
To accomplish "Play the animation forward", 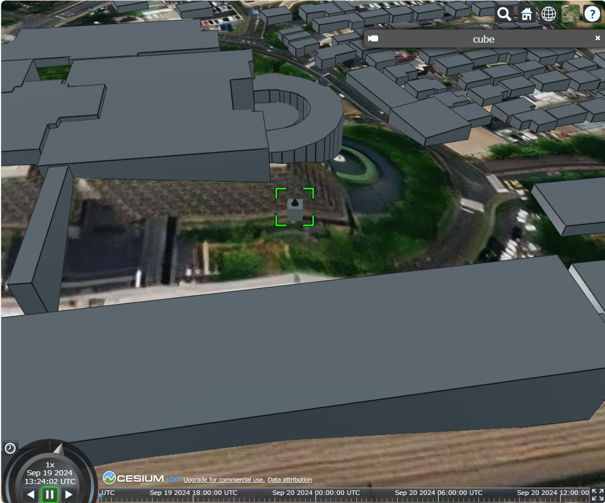I will pyautogui.click(x=69, y=494).
